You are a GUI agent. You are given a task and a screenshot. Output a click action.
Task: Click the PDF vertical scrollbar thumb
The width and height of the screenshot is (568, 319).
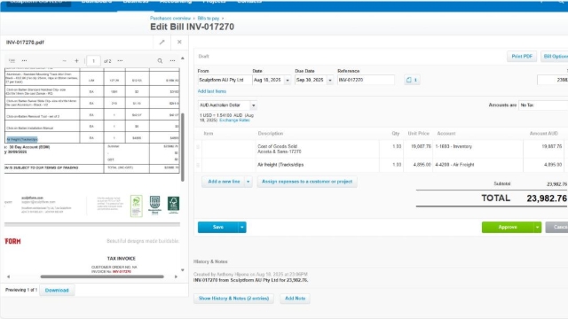coord(183,147)
